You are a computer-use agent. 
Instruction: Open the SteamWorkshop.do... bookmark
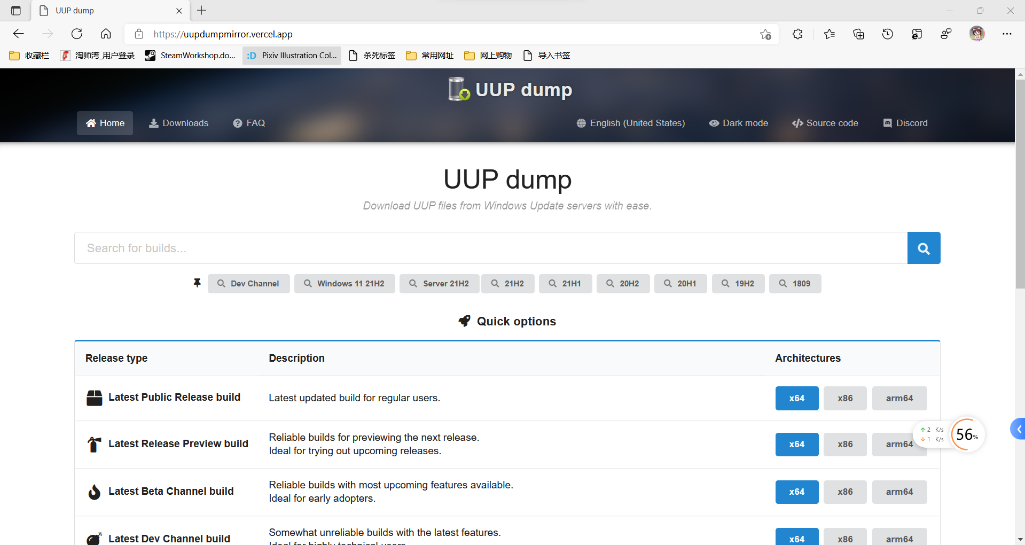(x=190, y=55)
